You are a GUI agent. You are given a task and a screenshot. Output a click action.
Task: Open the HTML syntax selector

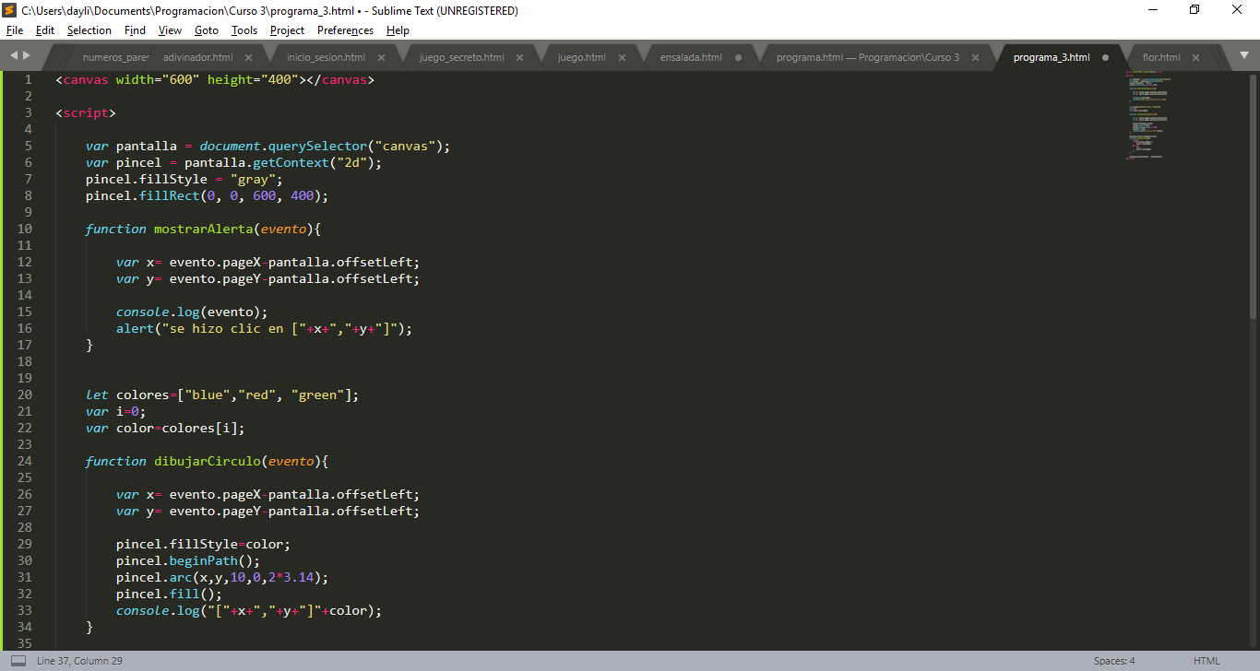(1207, 661)
